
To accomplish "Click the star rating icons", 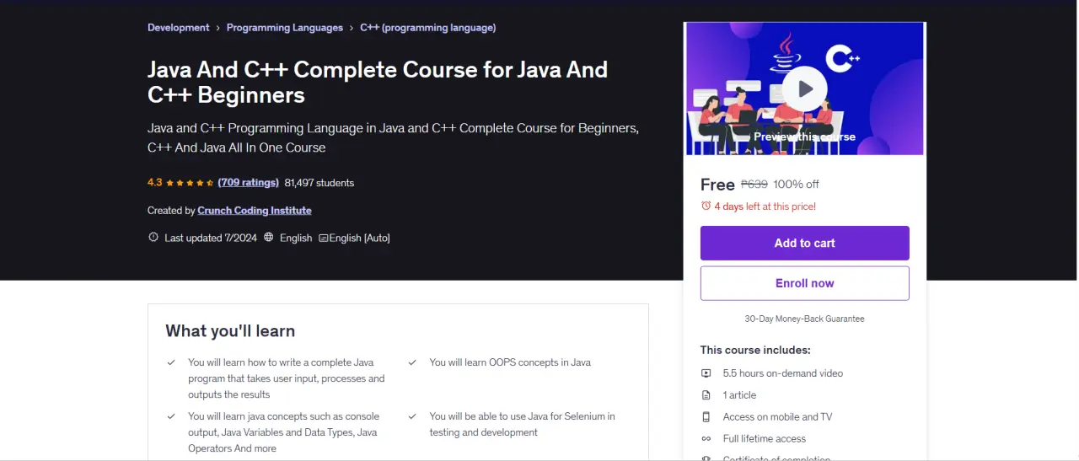I will pyautogui.click(x=190, y=183).
